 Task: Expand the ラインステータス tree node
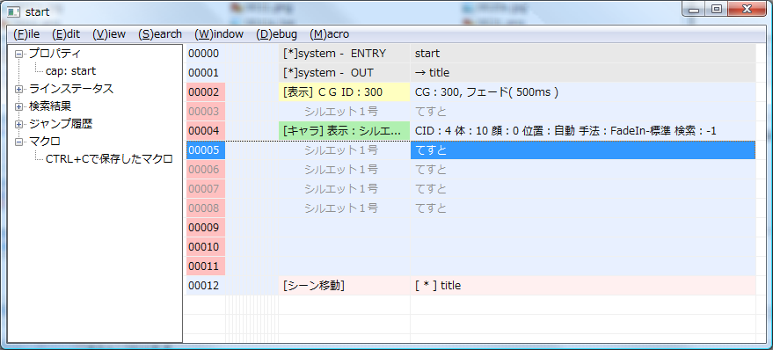18,89
